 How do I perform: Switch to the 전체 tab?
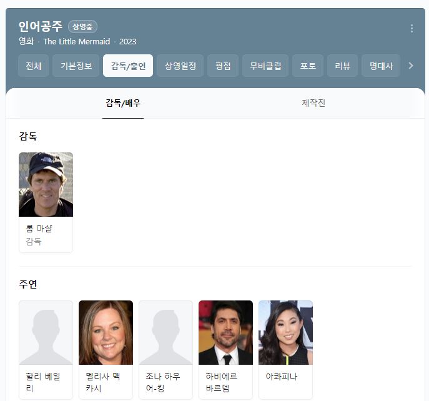(x=33, y=66)
